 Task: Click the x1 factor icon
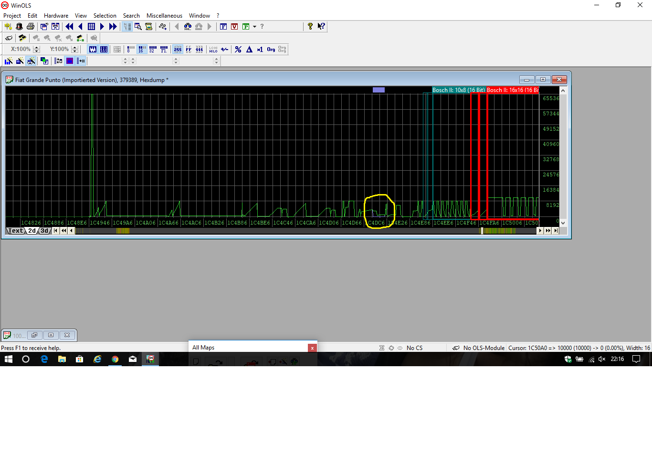point(260,49)
